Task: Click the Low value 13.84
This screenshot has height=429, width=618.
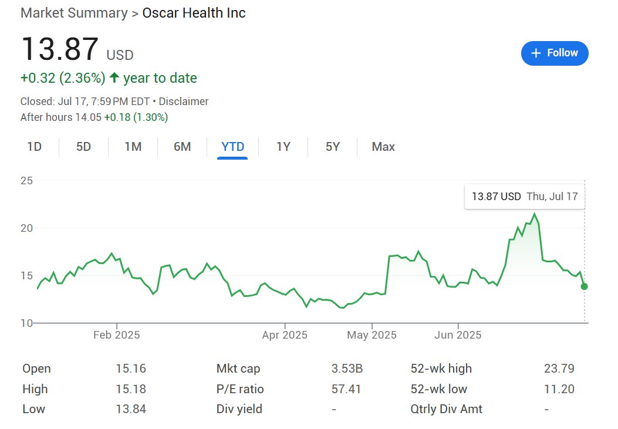Action: coord(131,409)
